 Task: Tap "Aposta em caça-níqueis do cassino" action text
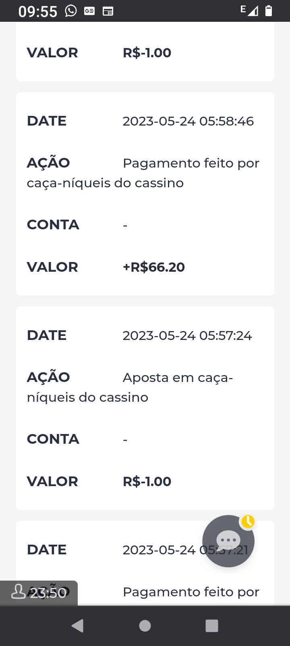178,378
